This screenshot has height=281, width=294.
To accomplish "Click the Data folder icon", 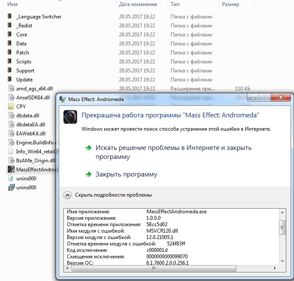I will [10, 43].
